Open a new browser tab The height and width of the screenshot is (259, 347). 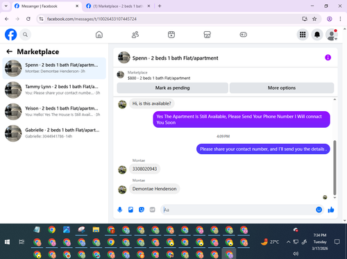[x=160, y=6]
